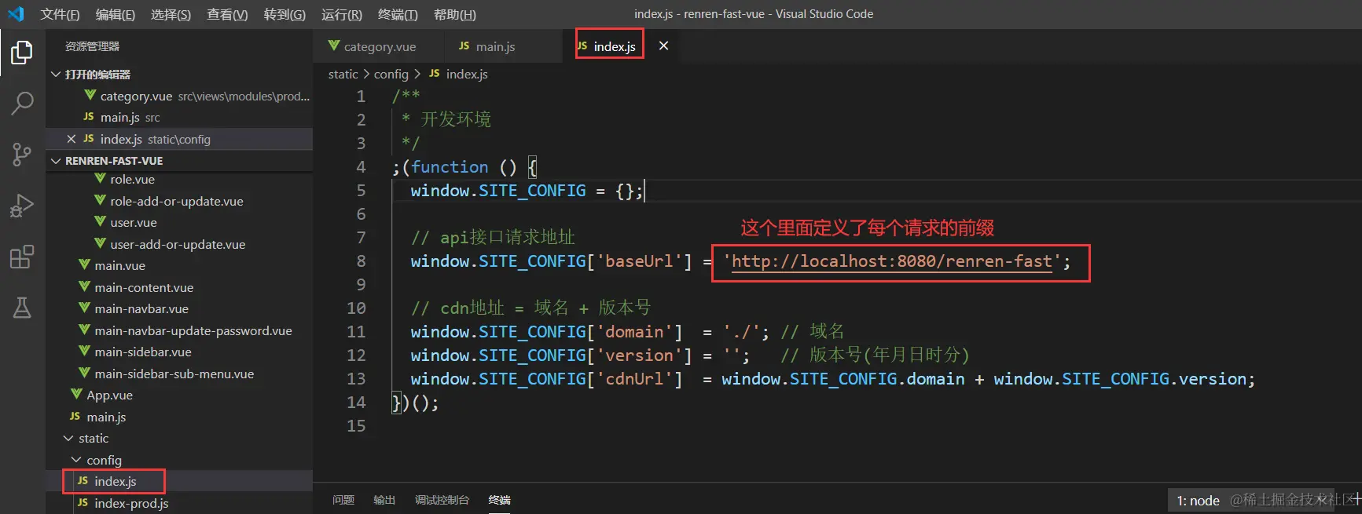1362x514 pixels.
Task: Open category.vue from open editors list
Action: tap(179, 96)
